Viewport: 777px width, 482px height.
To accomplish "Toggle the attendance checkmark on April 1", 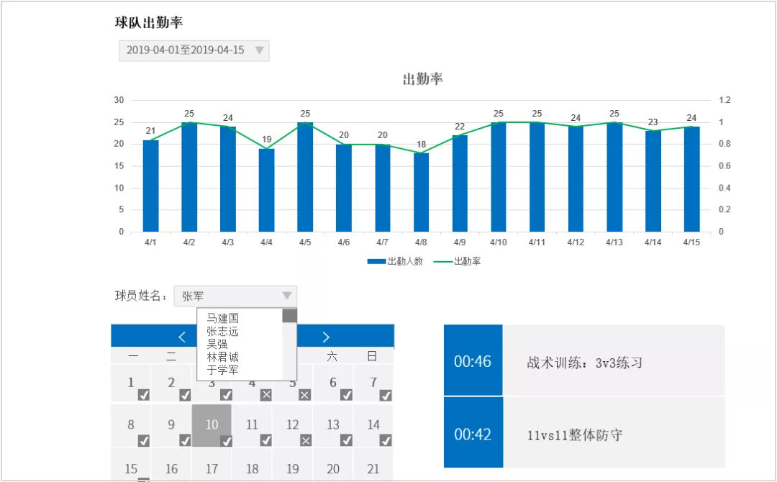I will [x=145, y=394].
